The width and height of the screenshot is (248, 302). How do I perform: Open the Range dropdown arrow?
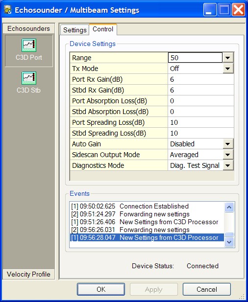coord(228,58)
